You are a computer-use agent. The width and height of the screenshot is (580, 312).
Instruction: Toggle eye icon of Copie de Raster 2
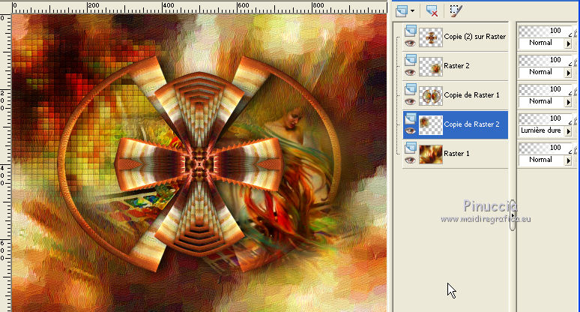pyautogui.click(x=410, y=130)
